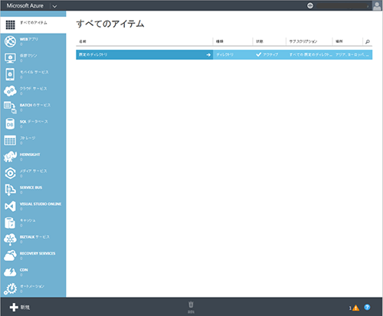Select Service Bus in the sidebar
Screen dimensions: 383x316
coord(33,190)
